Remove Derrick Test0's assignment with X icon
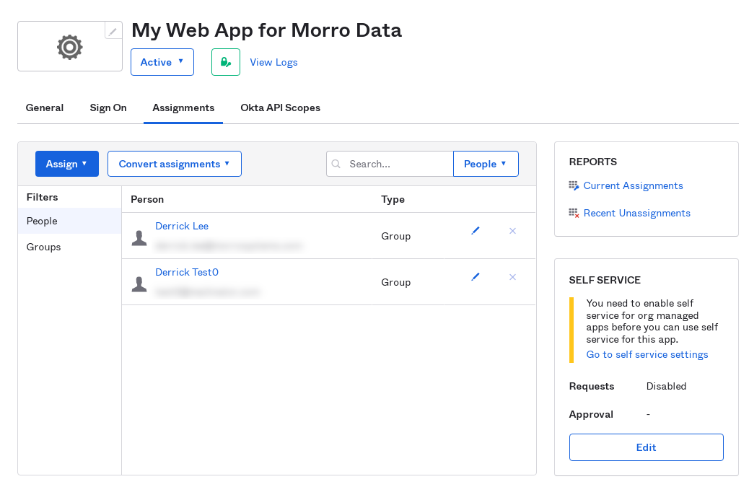The width and height of the screenshot is (749, 487). pos(512,277)
